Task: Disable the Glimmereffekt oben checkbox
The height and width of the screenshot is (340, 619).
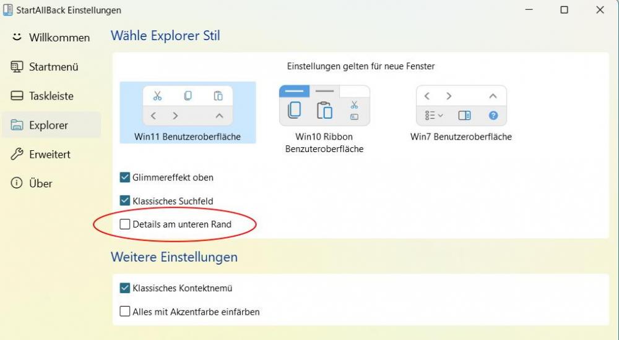Action: coord(125,177)
